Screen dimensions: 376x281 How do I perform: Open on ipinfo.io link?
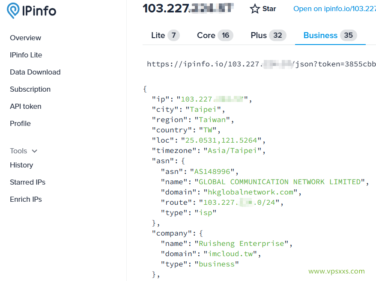pyautogui.click(x=334, y=9)
